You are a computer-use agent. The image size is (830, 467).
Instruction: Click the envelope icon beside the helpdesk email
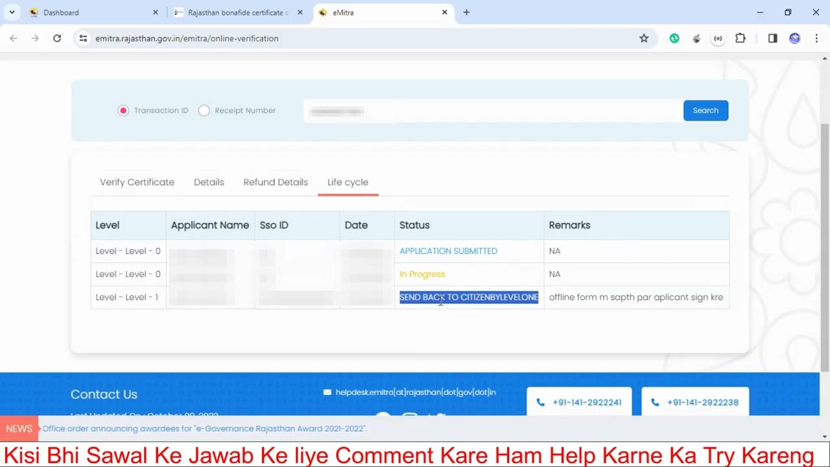pyautogui.click(x=327, y=392)
